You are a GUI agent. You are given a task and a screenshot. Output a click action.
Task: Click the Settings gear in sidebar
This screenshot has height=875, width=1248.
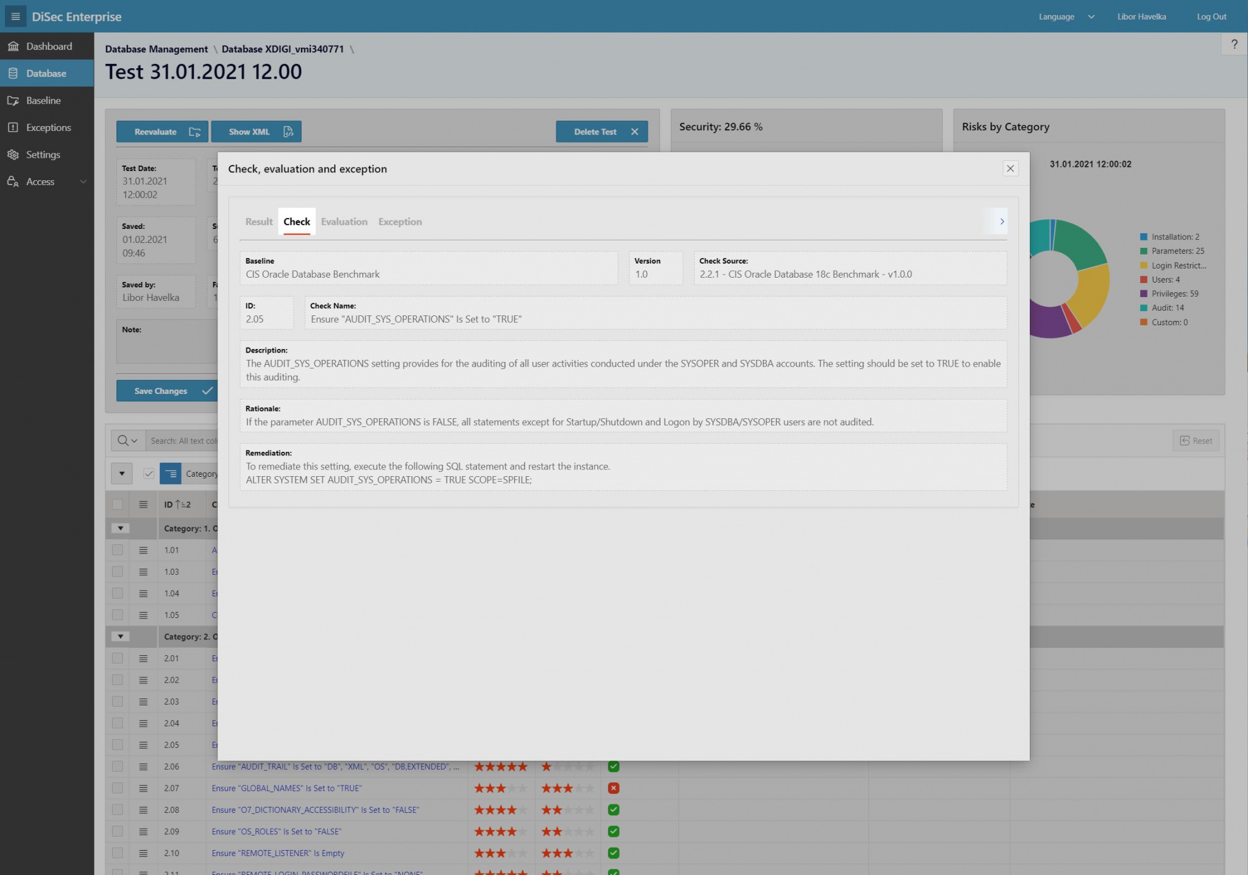coord(13,155)
